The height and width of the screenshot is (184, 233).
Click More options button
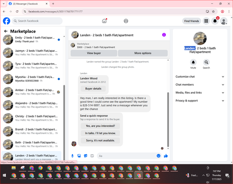click(143, 53)
